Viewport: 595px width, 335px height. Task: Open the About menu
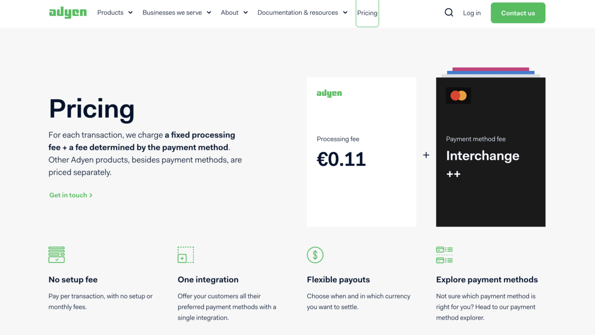(234, 12)
